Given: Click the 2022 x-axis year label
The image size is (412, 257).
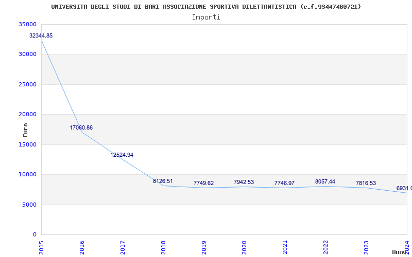Looking at the screenshot, I should (326, 248).
